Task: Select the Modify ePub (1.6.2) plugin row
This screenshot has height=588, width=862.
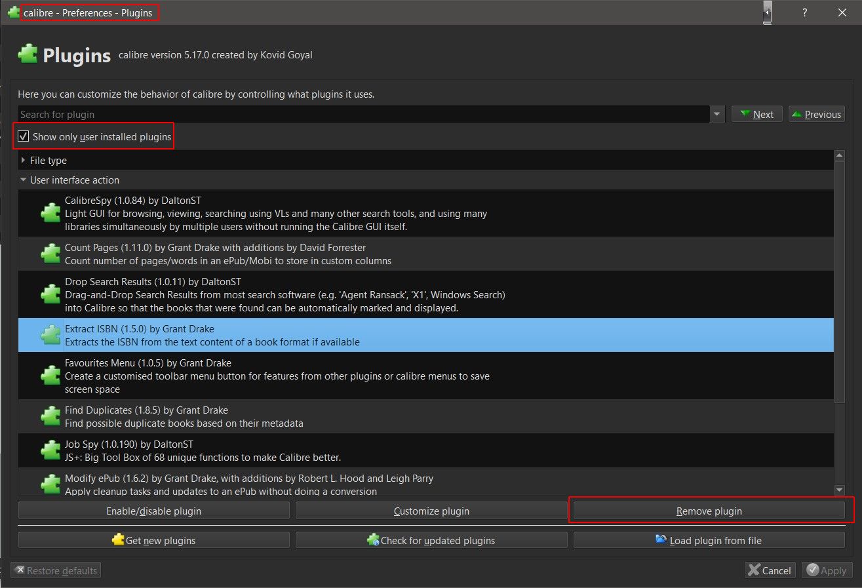Action: point(426,482)
